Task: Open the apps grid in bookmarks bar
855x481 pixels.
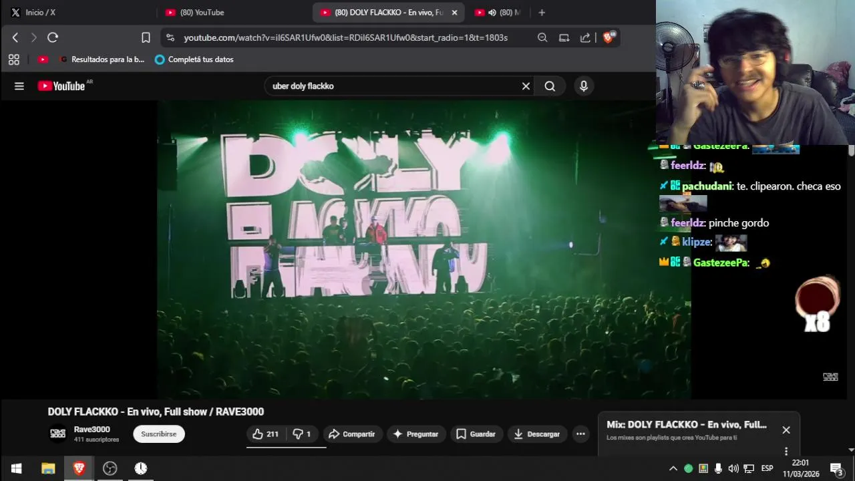Action: coord(14,59)
